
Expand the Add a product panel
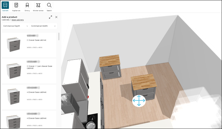point(51,17)
